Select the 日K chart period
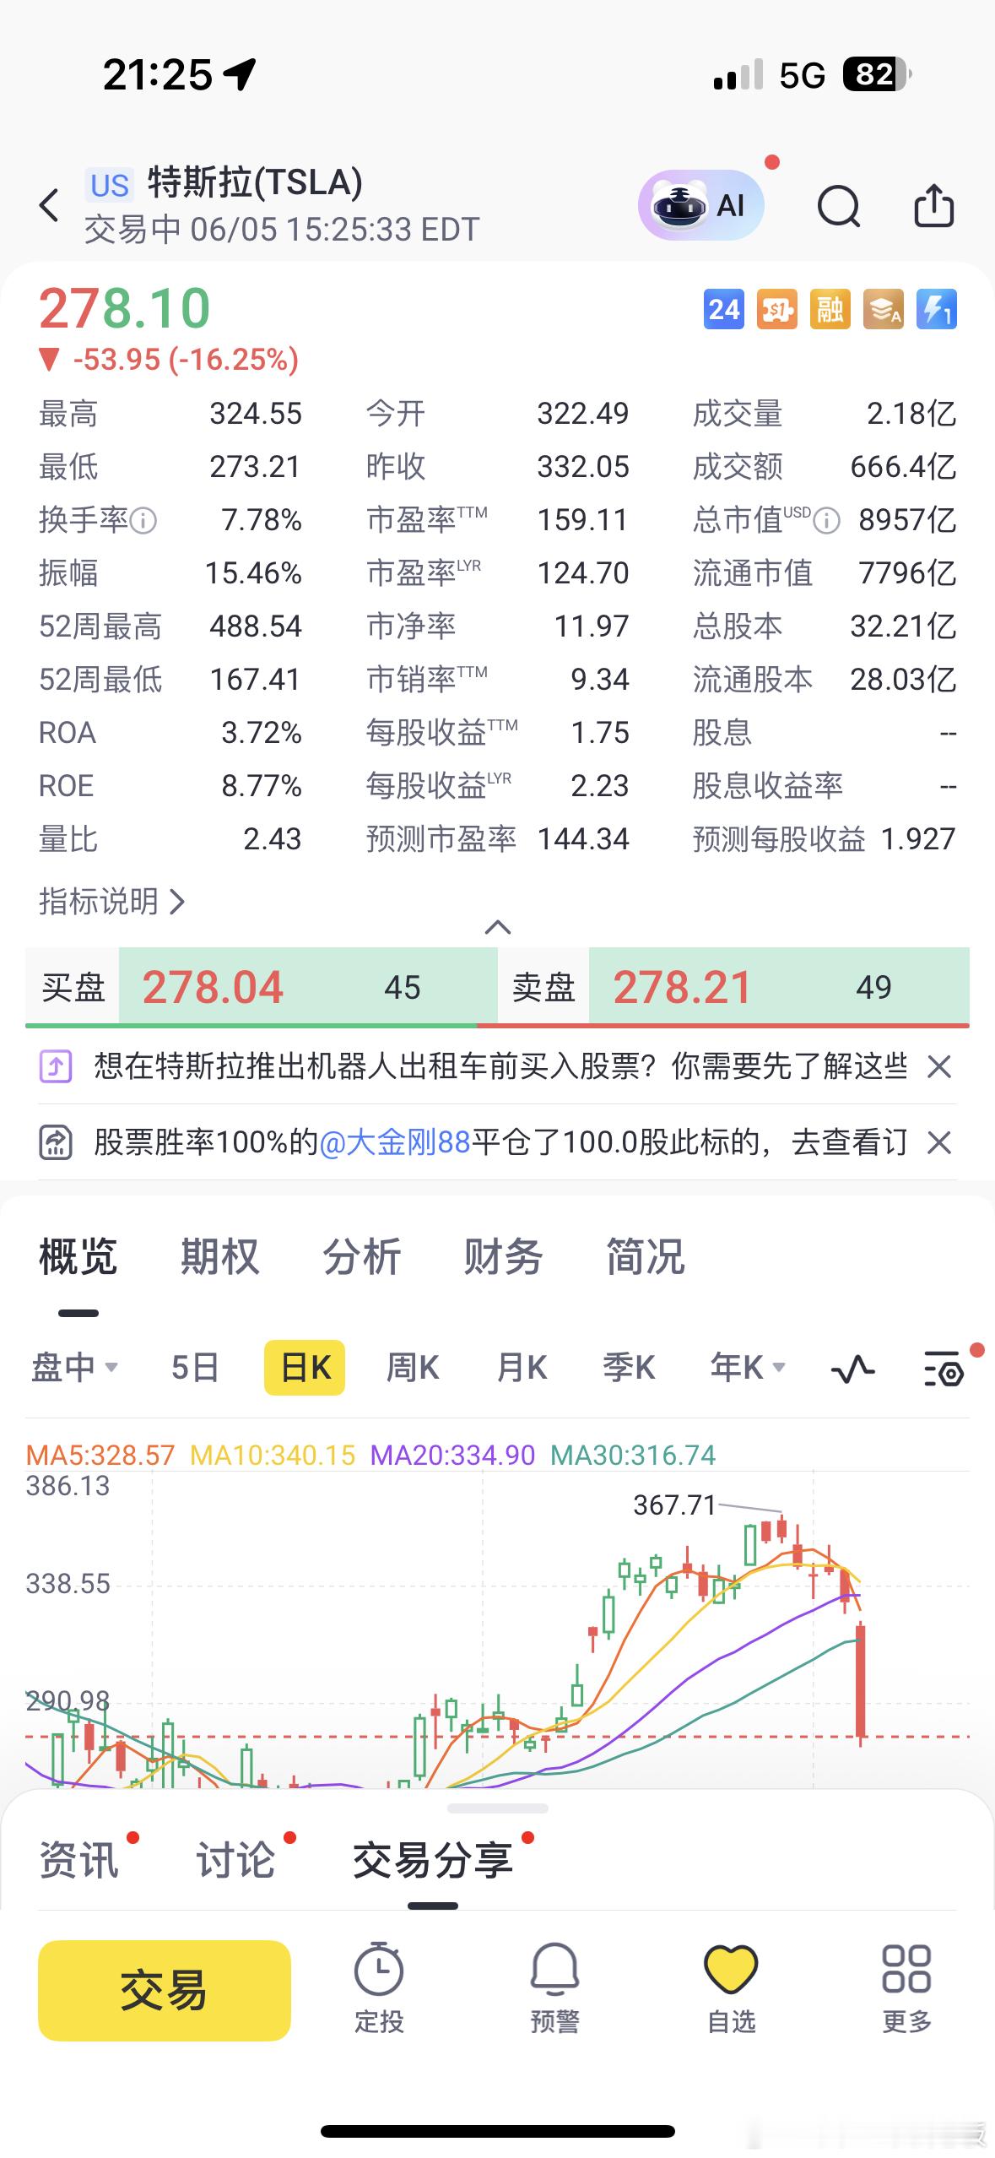 [305, 1368]
